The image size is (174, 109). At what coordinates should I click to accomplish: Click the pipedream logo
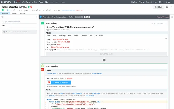[x=6, y=2]
